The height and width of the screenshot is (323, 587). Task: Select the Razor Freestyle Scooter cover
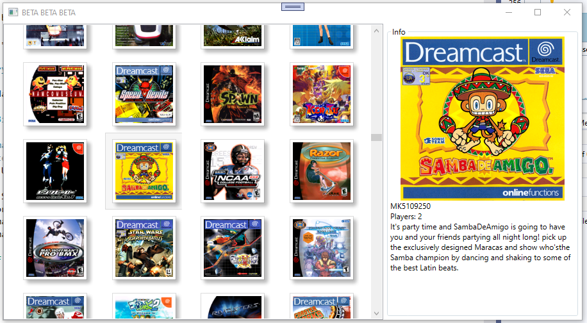[x=322, y=171]
